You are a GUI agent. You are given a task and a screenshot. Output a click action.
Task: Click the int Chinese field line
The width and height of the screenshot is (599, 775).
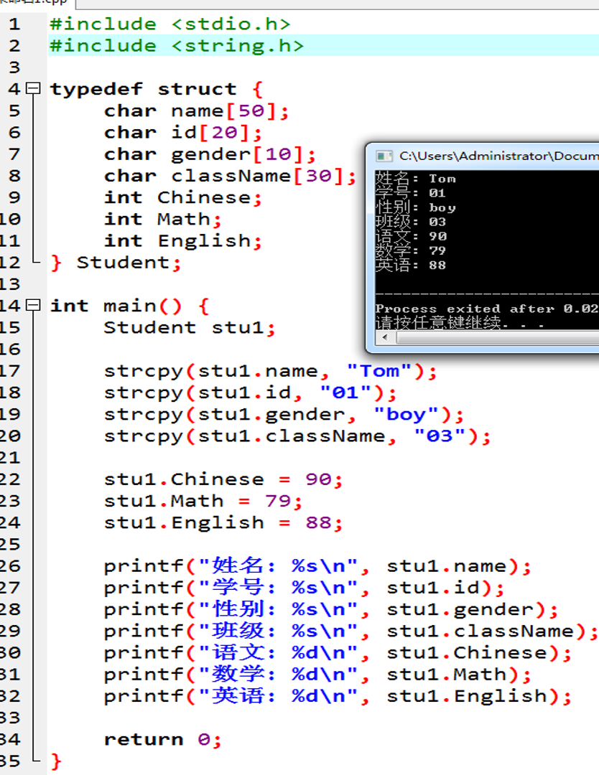[183, 198]
